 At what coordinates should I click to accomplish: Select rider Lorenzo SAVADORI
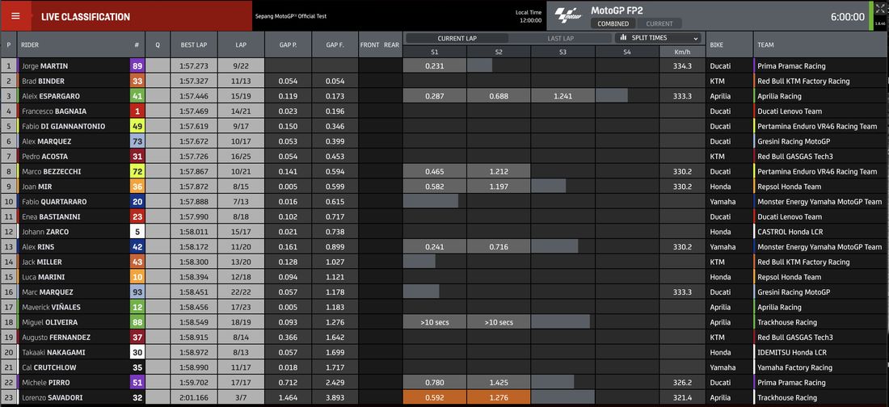click(53, 397)
